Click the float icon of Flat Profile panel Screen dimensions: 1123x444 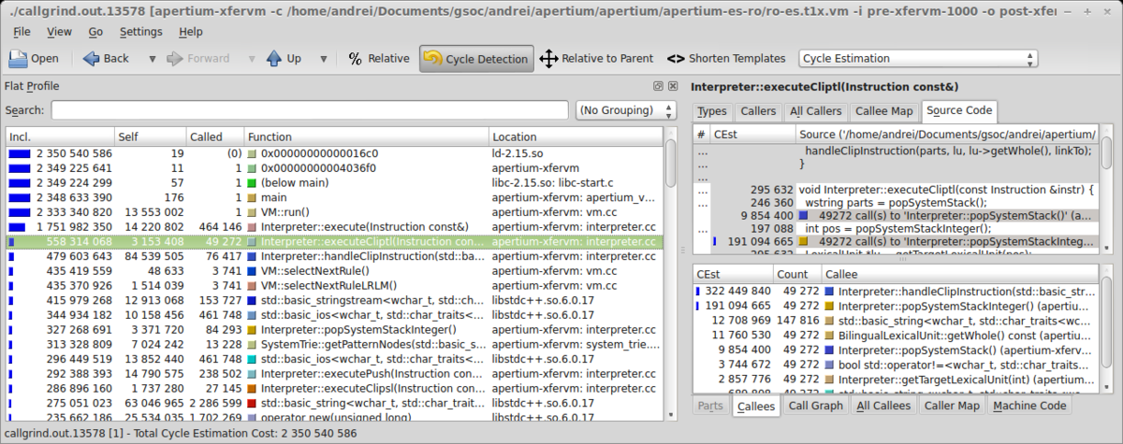click(659, 86)
